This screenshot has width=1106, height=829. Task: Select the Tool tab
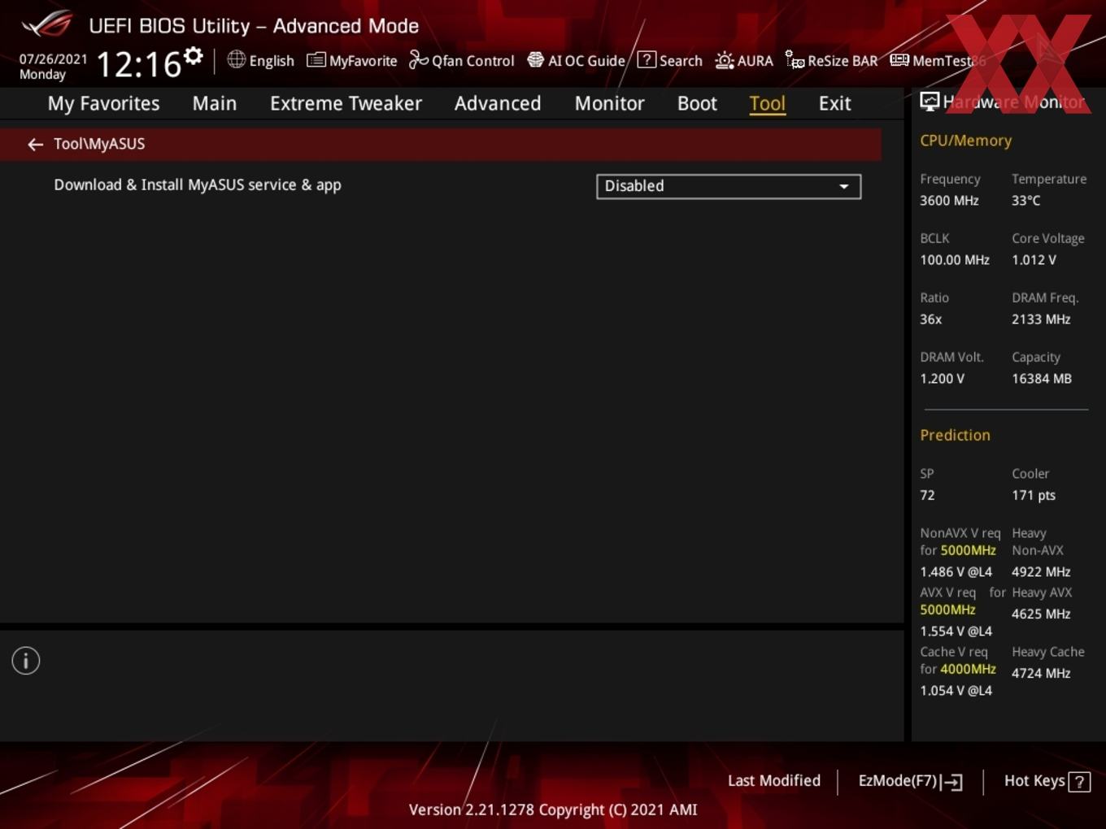coord(767,103)
